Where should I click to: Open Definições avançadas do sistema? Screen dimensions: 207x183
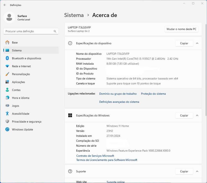(x=119, y=102)
